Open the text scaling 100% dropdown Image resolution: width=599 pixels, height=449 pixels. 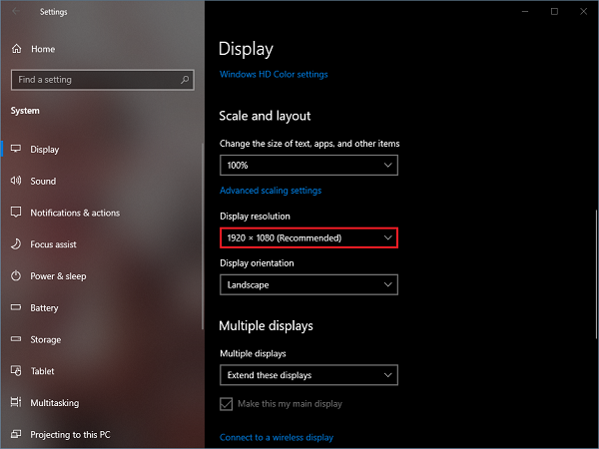tap(308, 165)
